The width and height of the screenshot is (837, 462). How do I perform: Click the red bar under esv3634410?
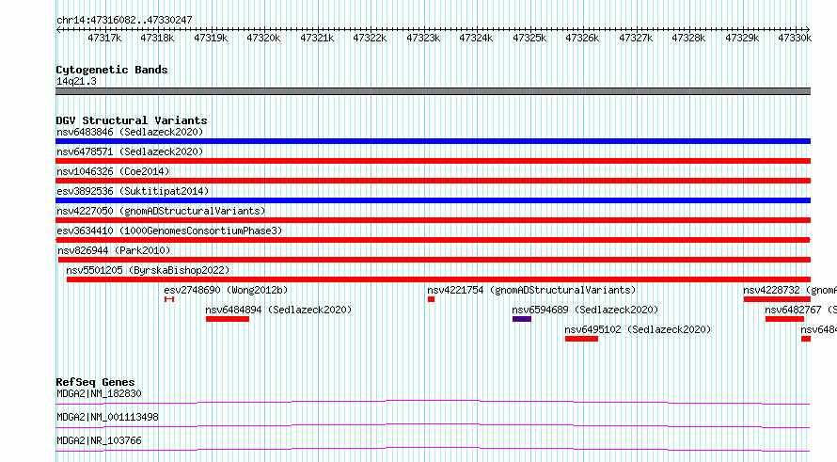(433, 240)
